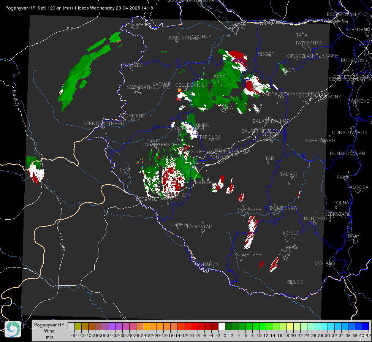The width and height of the screenshot is (372, 342).
Task: Select the 'ÉRD' town label
Action: (348, 71)
